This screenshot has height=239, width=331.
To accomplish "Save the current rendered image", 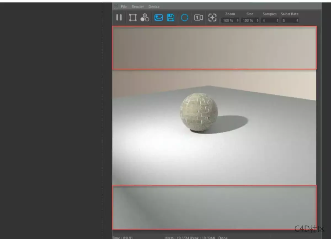I will pos(170,17).
